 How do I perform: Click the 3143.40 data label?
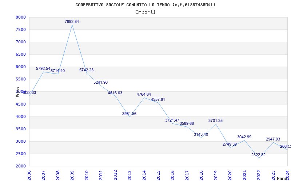point(201,134)
